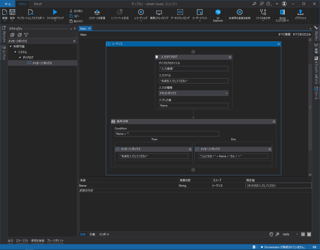The width and height of the screenshot is (320, 250).
Task: Open the インポート (Imports) tab
Action: click(x=104, y=234)
